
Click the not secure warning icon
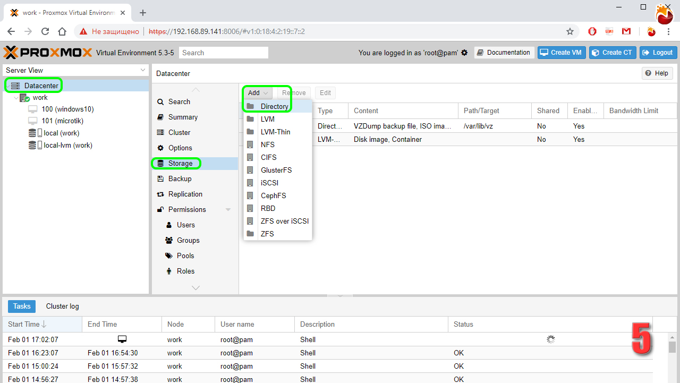tap(83, 31)
